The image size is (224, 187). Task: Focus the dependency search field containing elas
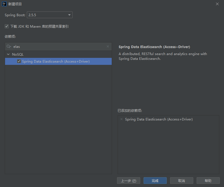[59, 47]
